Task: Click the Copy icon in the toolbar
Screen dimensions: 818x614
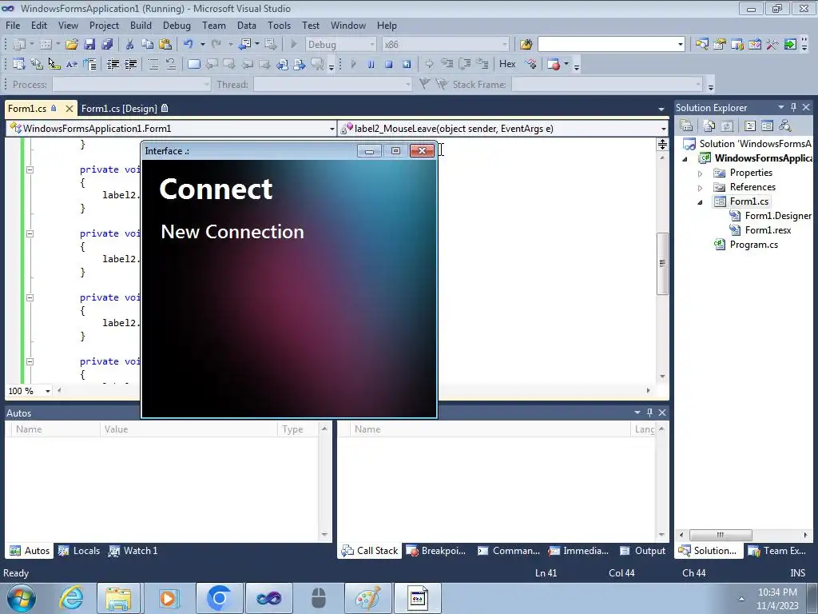Action: click(148, 45)
